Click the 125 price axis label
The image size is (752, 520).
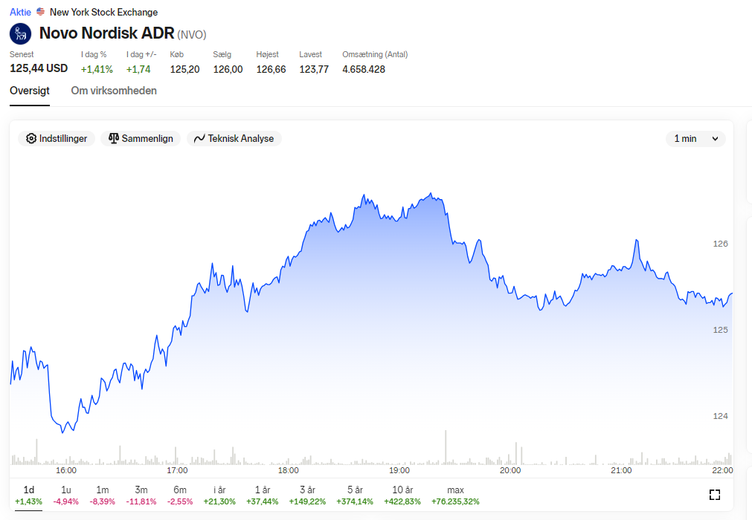tap(720, 330)
